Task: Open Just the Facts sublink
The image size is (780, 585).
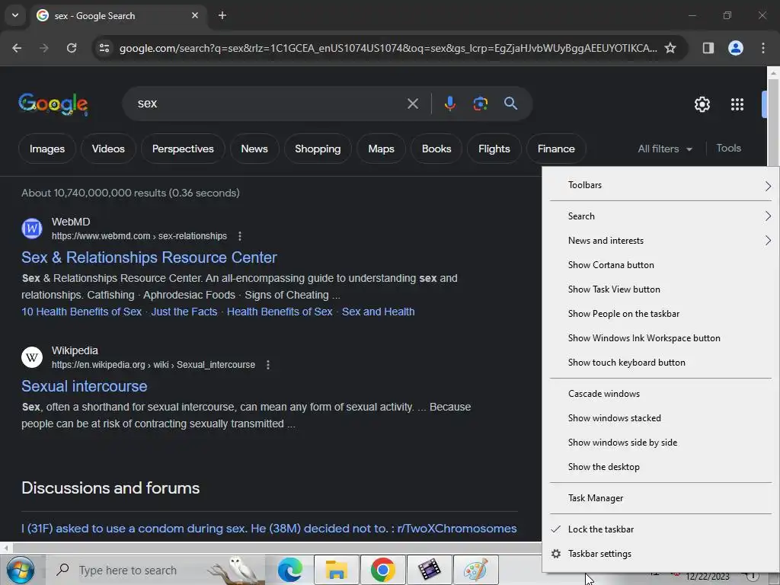Action: click(184, 312)
